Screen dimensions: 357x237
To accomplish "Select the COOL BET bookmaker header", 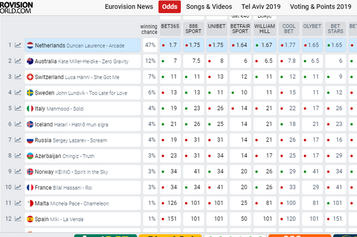I will point(289,29).
